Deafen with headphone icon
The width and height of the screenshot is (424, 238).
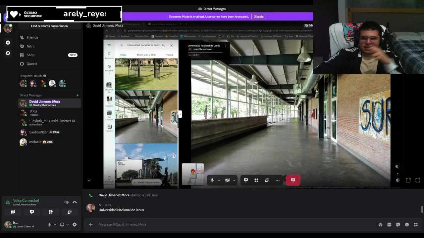click(x=62, y=224)
